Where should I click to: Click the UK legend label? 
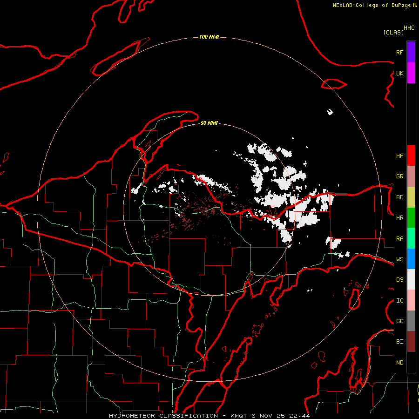click(399, 73)
